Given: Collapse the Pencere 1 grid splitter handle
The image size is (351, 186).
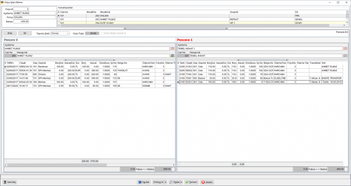Looking at the screenshot, I should click(263, 60).
